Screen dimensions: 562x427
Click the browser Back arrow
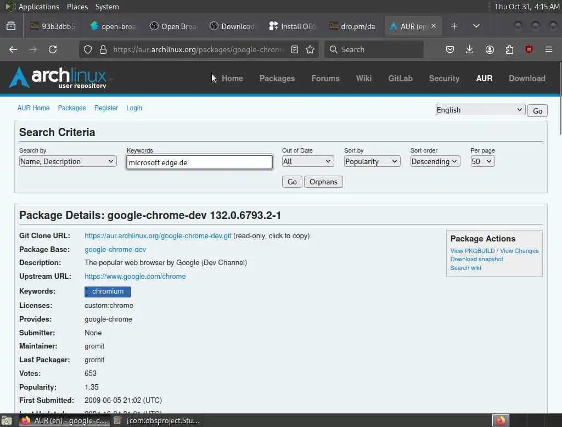click(13, 49)
